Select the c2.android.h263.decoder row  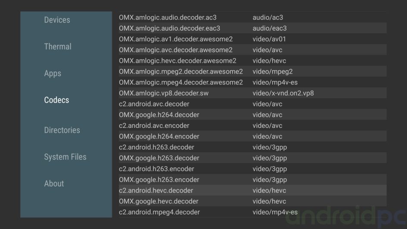pos(156,147)
